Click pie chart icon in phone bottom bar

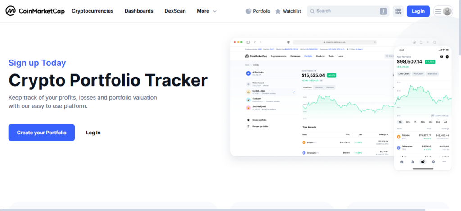(x=423, y=161)
